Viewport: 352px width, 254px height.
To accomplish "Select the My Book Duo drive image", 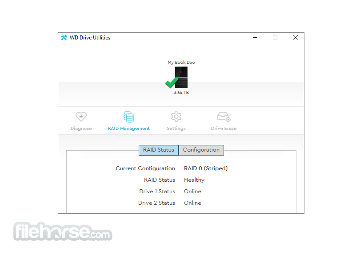I will (181, 77).
